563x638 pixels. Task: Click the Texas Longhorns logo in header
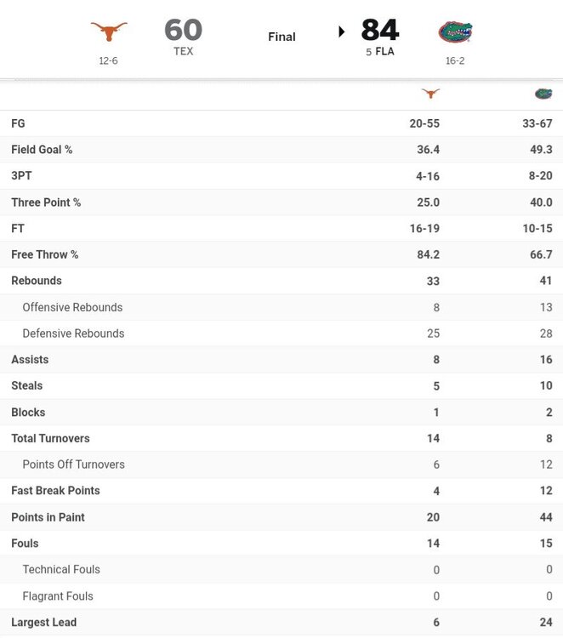[x=109, y=31]
